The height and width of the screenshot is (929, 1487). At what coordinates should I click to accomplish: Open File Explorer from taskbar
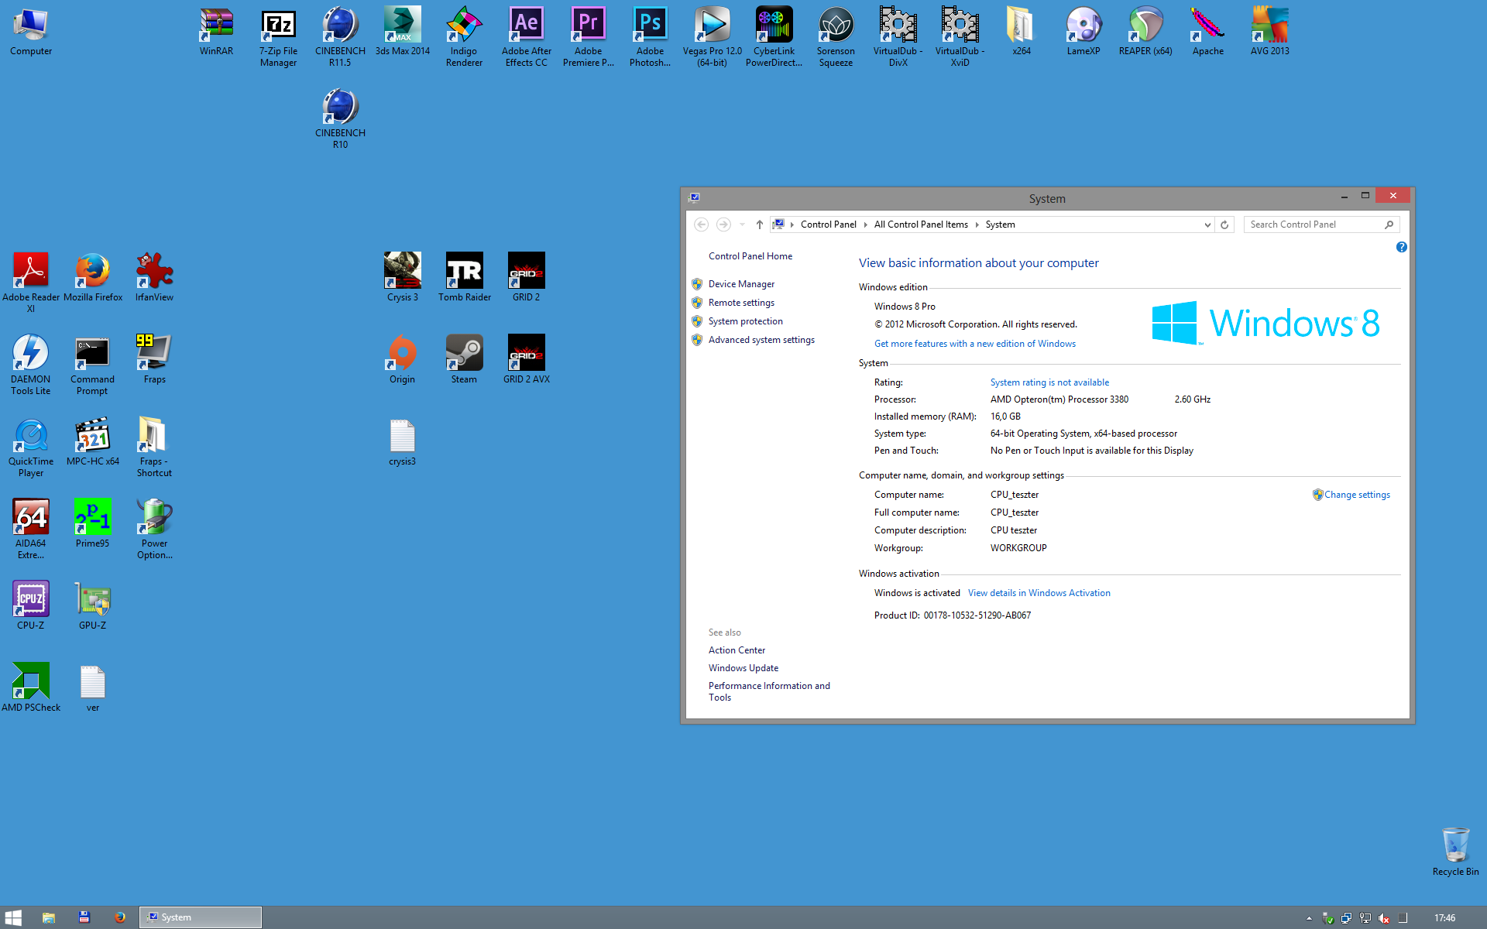click(x=49, y=917)
